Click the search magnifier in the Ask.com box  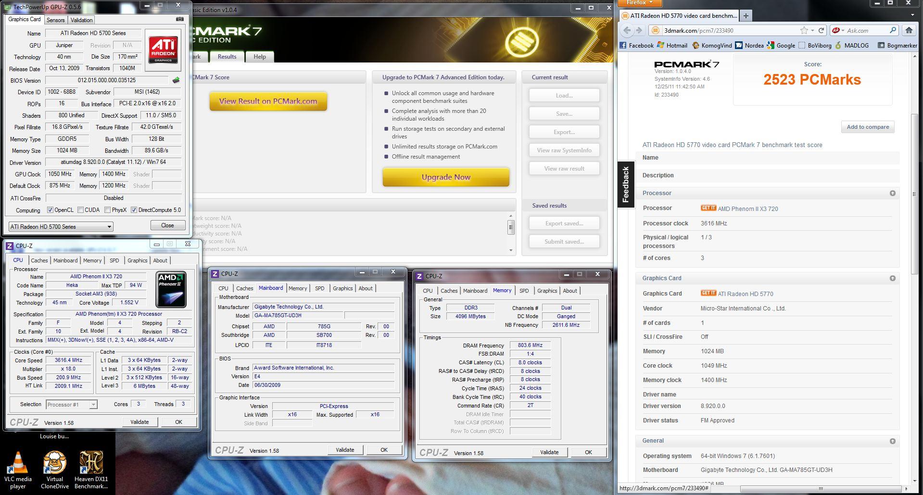click(893, 30)
